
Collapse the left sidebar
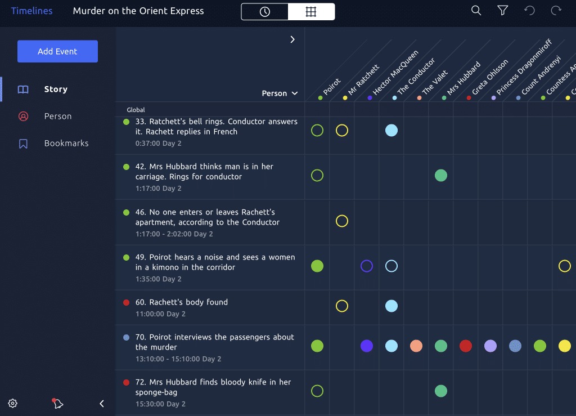coord(102,403)
